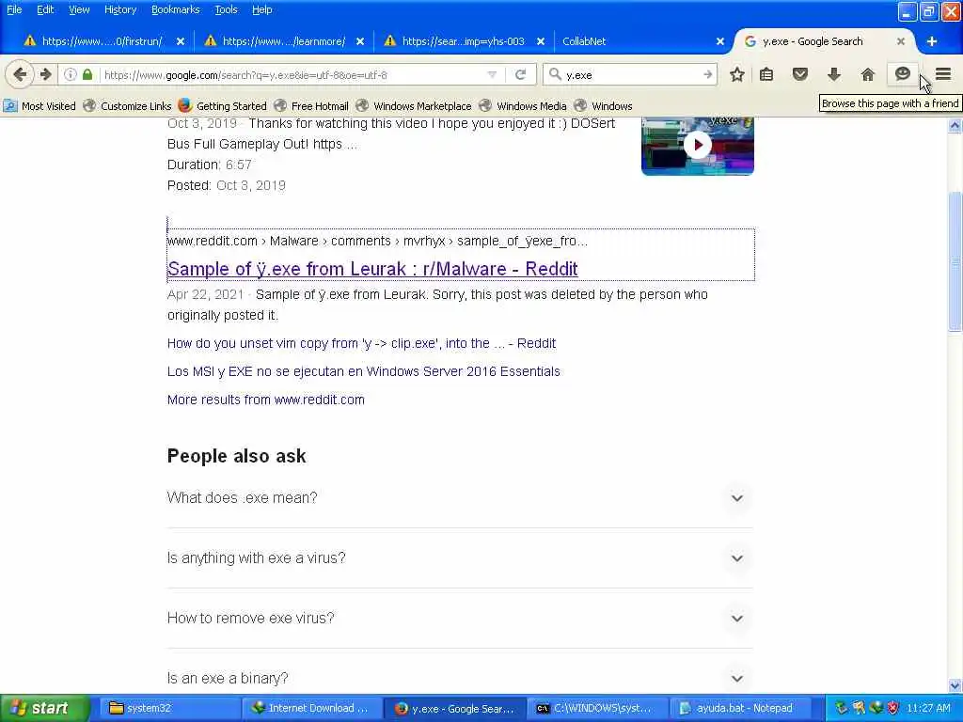The image size is (963, 722).
Task: Click scrollbar down arrow
Action: (955, 685)
